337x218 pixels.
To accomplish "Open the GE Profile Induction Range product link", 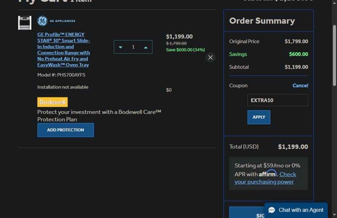I will 64,49.
